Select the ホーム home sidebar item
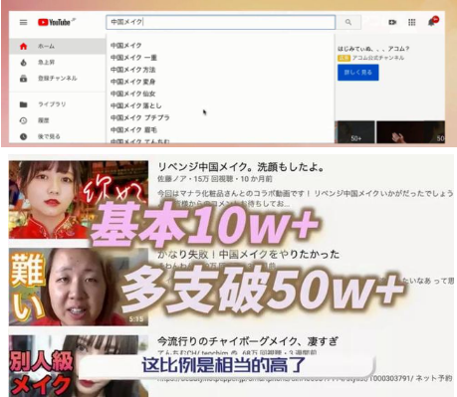 click(x=57, y=46)
